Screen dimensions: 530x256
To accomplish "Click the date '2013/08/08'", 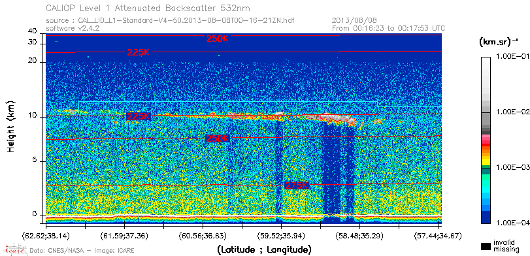I will [355, 21].
